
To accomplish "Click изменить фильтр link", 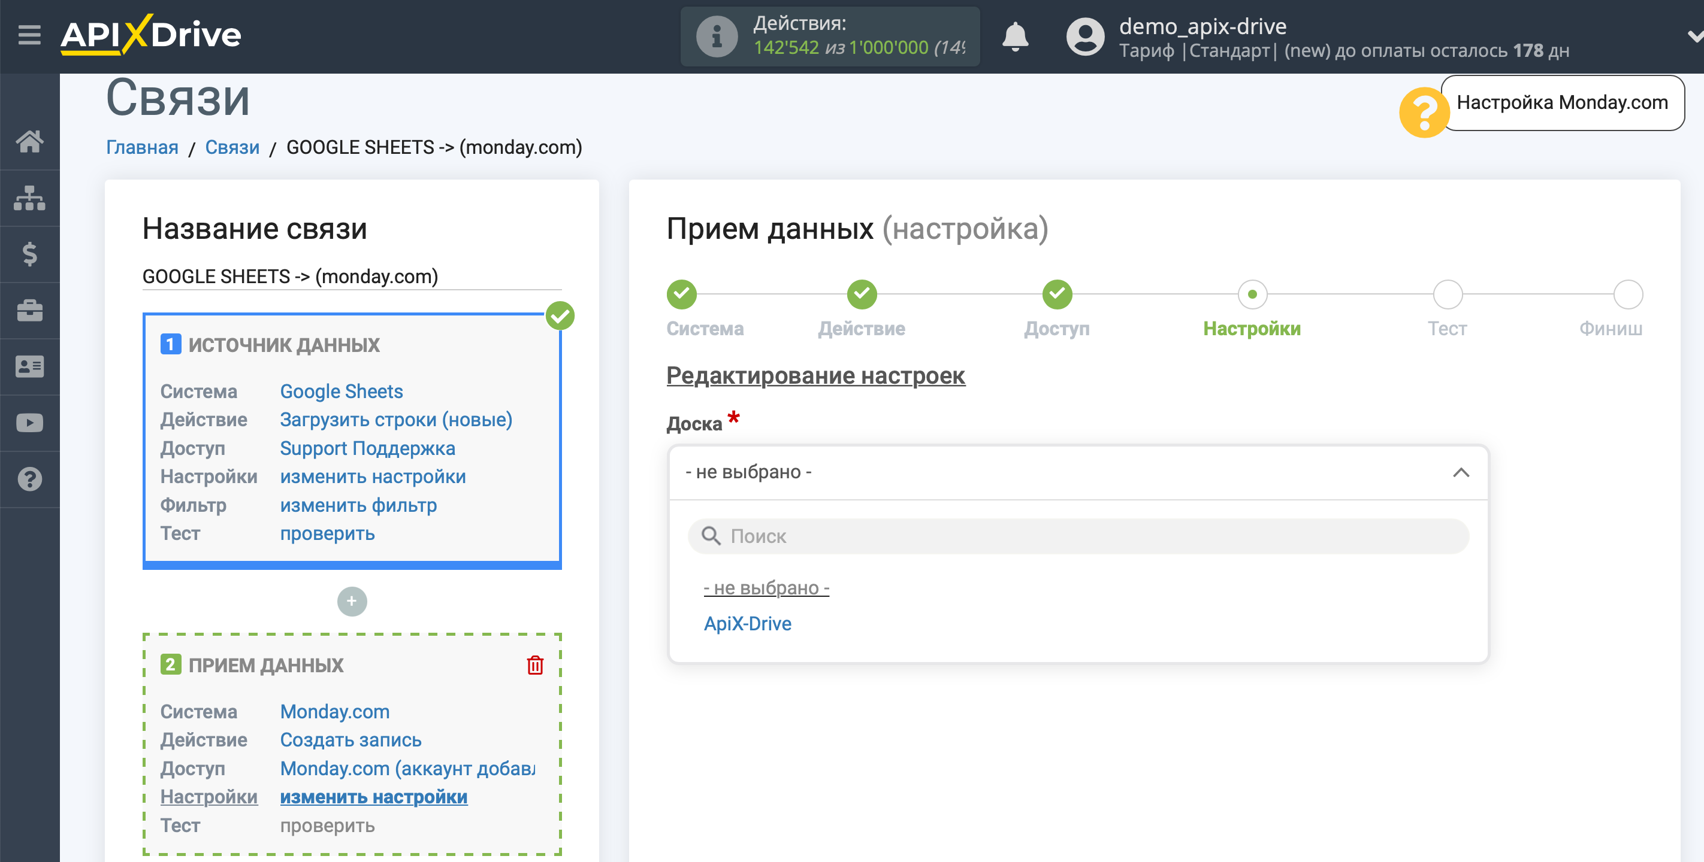I will pos(358,505).
